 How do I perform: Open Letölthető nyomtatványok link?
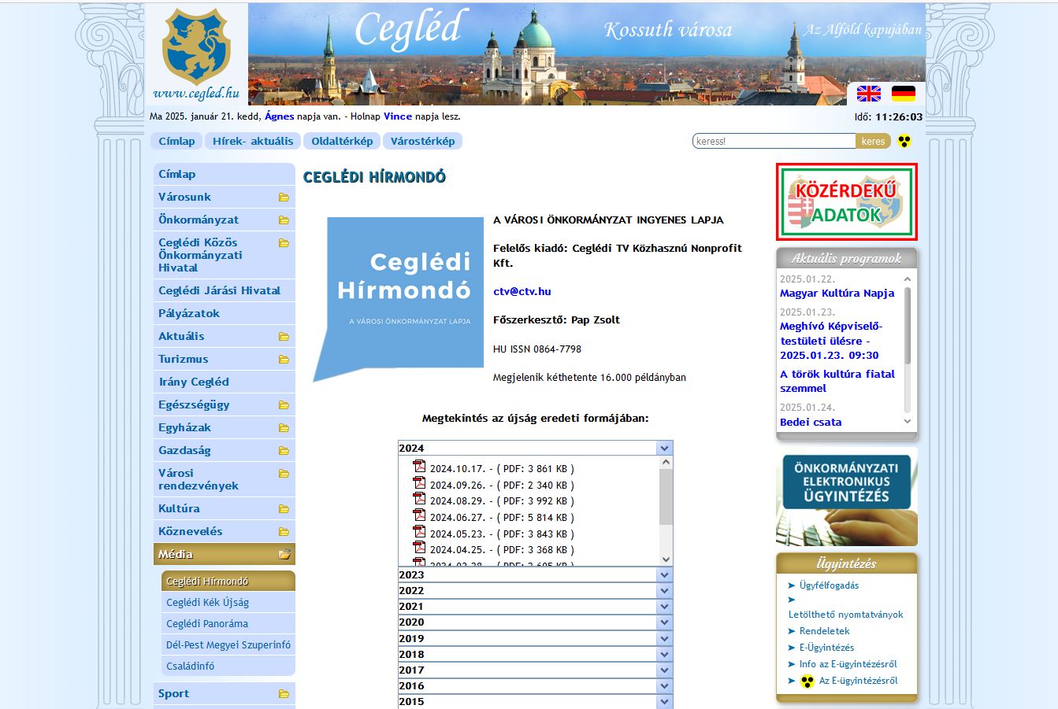coord(846,615)
